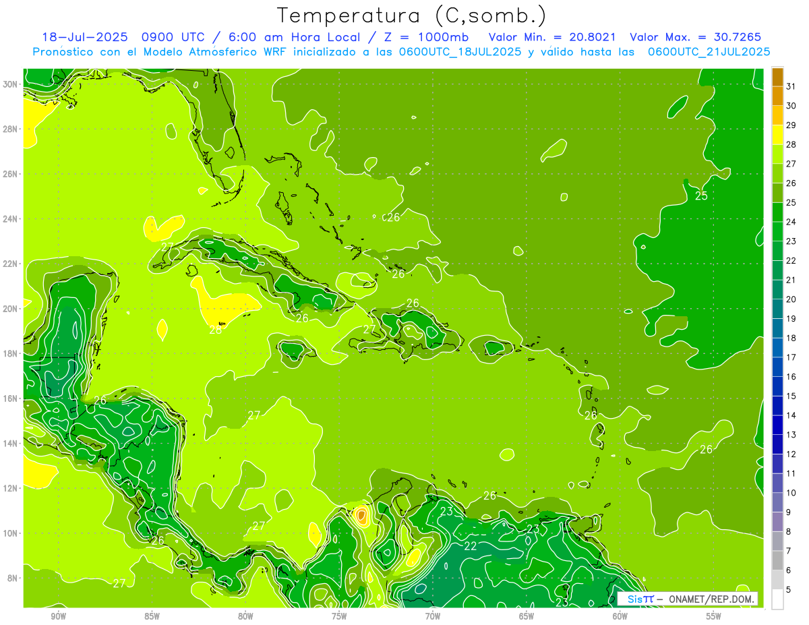Viewport: 809px width, 625px height.
Task: Click the color scale label 15
Action: [x=791, y=396]
